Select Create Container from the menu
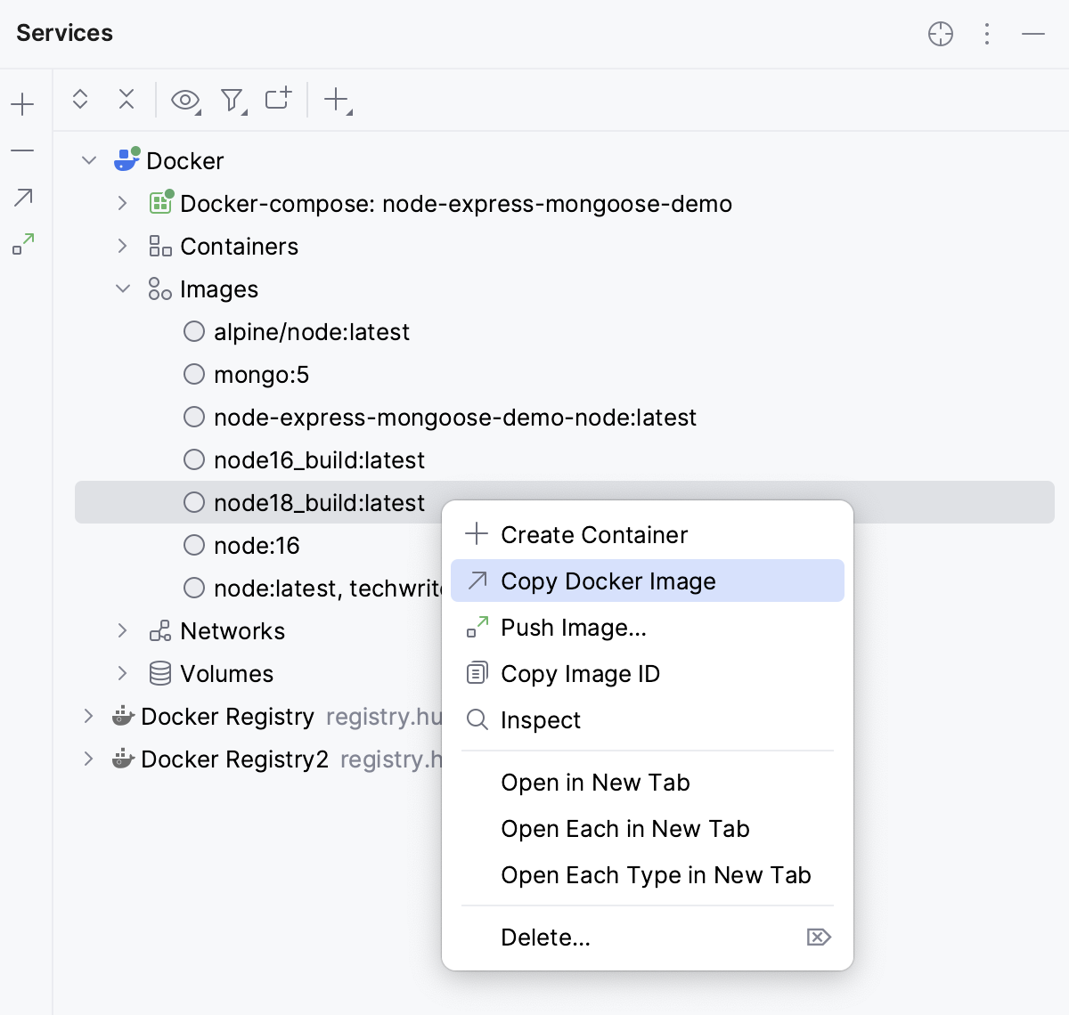1069x1015 pixels. coord(594,534)
